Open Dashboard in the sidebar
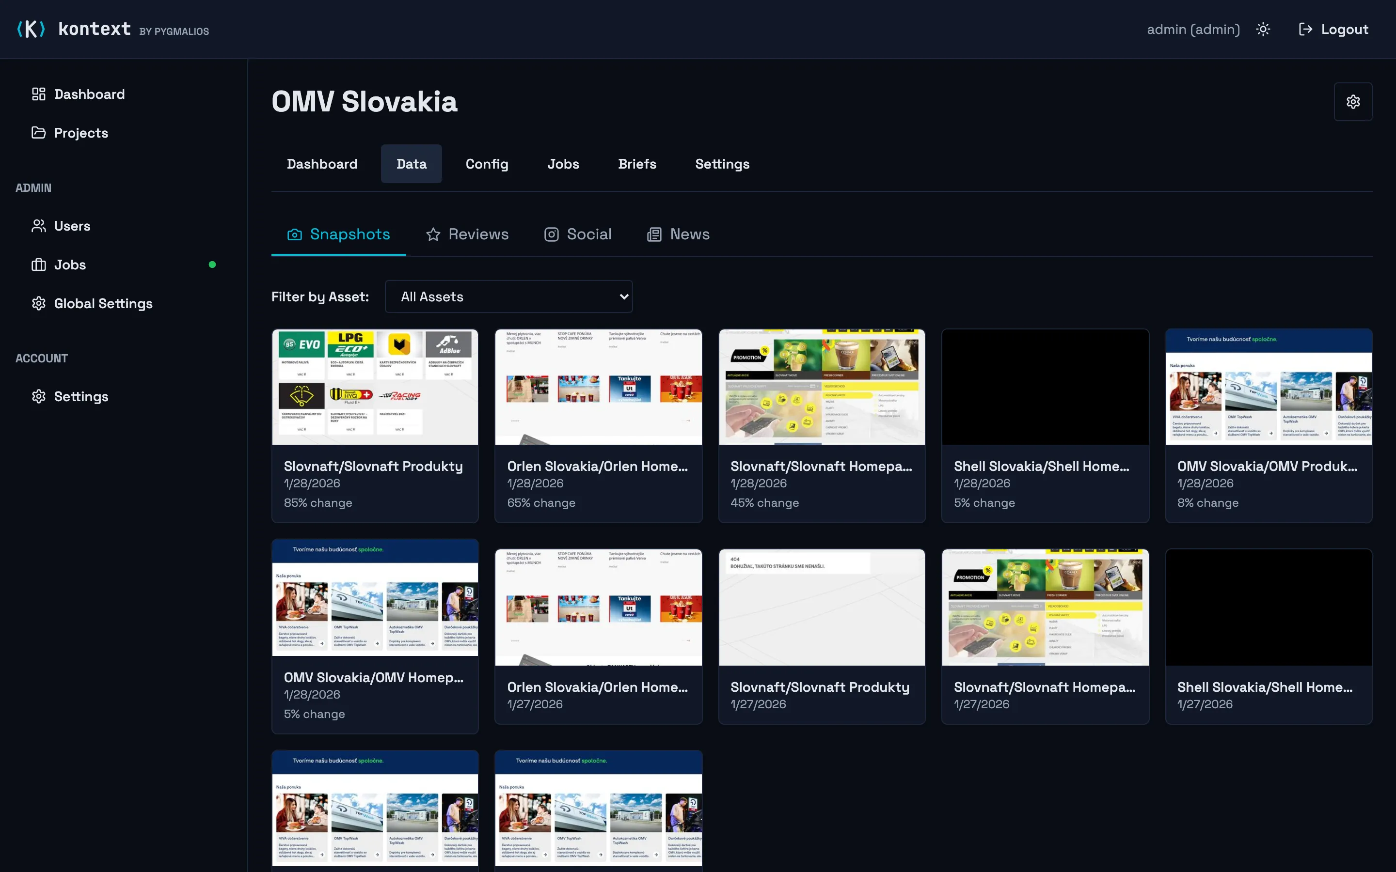 (x=89, y=94)
